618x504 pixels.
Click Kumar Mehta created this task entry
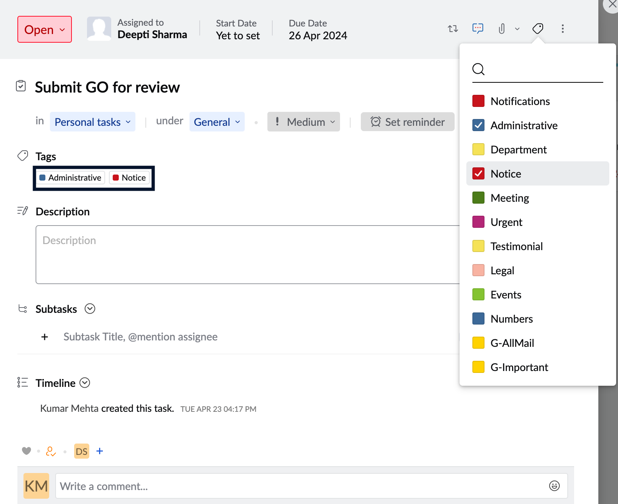tap(107, 408)
